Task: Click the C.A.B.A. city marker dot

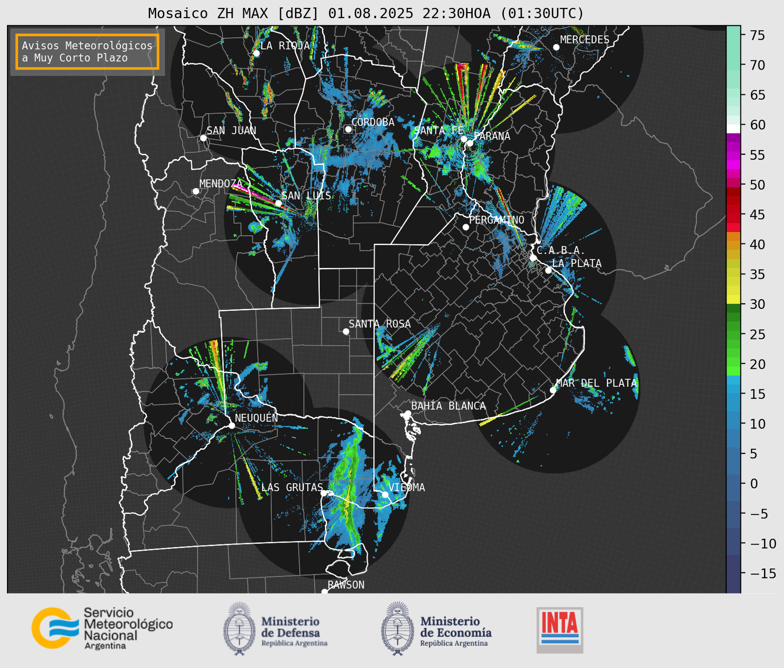Action: pos(533,258)
